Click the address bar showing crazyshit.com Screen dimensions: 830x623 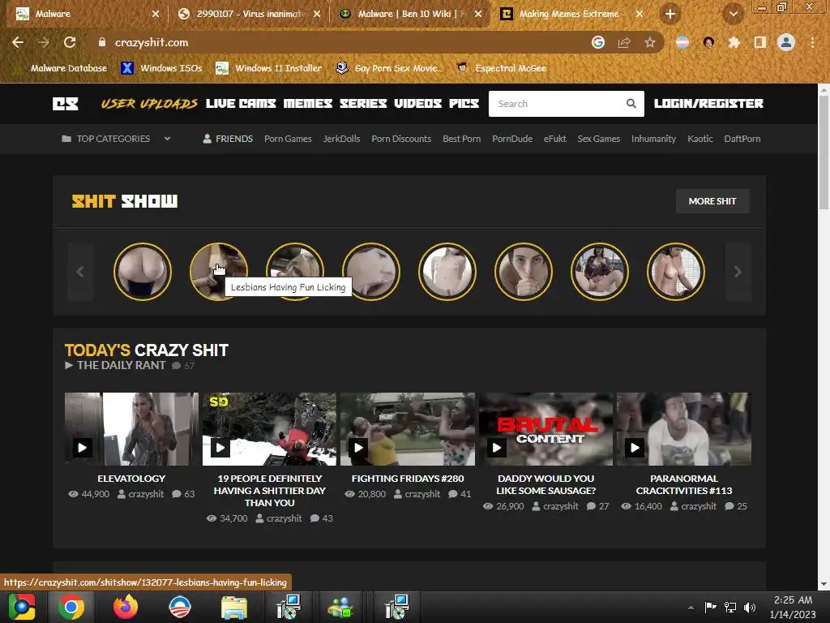click(x=339, y=42)
